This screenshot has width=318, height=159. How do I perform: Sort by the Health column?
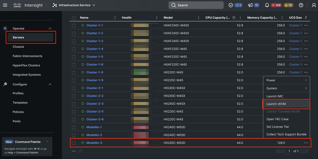pyautogui.click(x=157, y=18)
